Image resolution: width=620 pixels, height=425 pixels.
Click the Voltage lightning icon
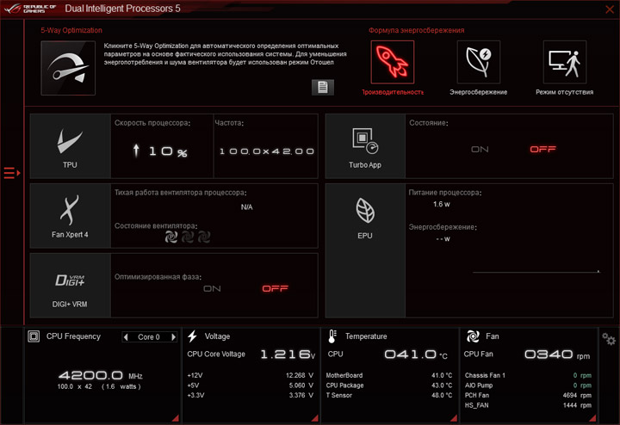(193, 336)
